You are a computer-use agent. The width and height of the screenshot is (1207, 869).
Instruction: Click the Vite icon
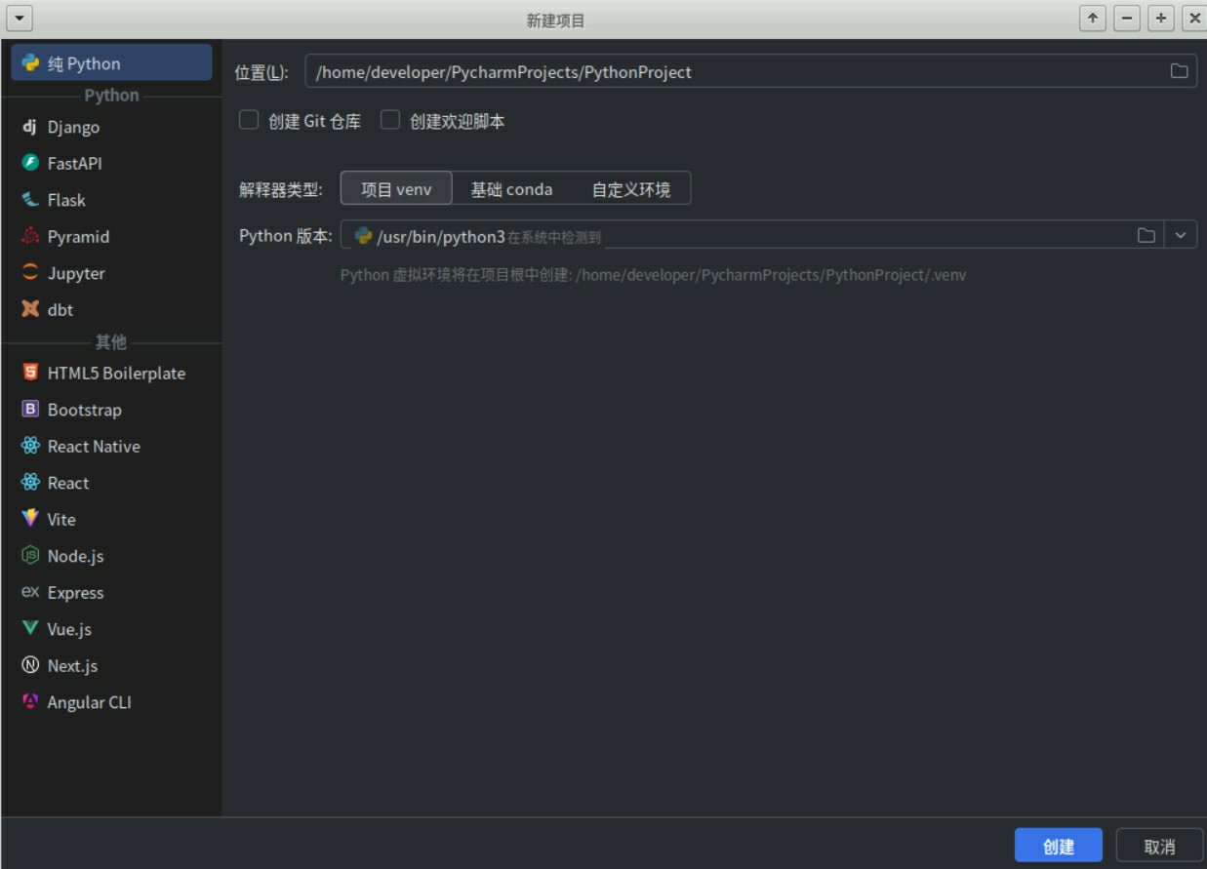(x=30, y=519)
